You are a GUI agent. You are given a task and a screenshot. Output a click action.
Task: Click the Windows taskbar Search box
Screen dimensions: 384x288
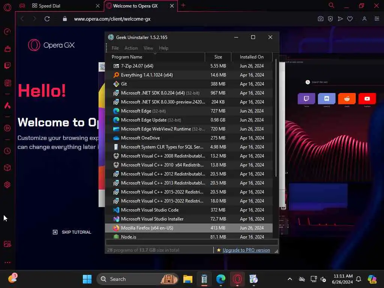(138, 279)
